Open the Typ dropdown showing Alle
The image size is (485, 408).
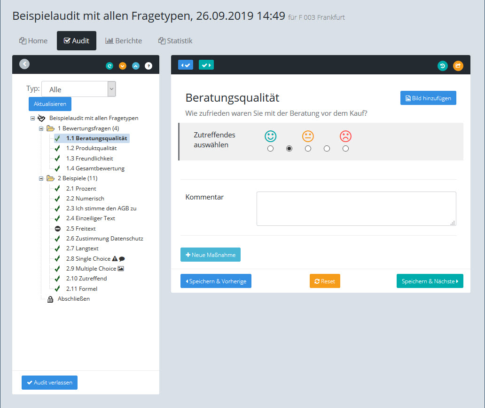[x=78, y=89]
